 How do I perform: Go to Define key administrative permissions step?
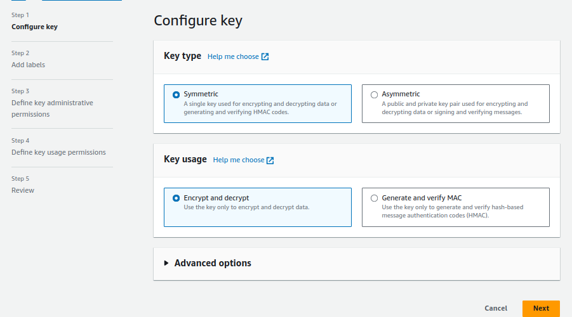click(52, 108)
